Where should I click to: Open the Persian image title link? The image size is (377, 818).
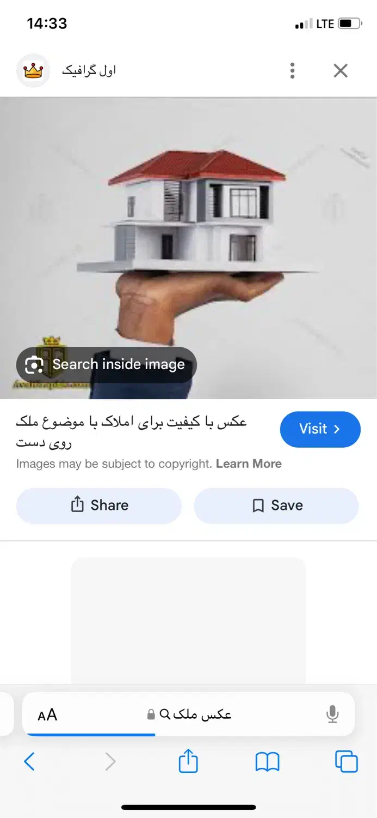pyautogui.click(x=131, y=432)
